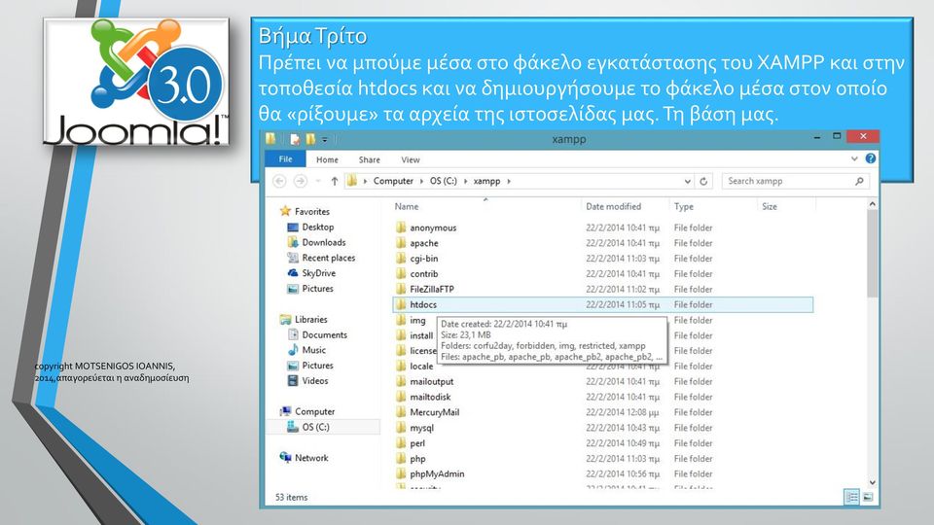This screenshot has width=934, height=525.
Task: Expand chevron after xampp in breadcrumb
Action: tap(509, 181)
